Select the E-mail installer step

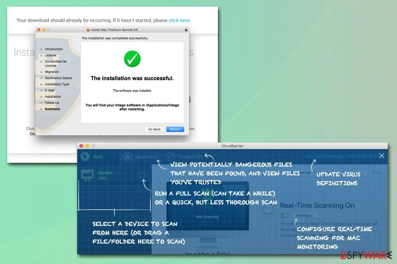[x=49, y=90]
